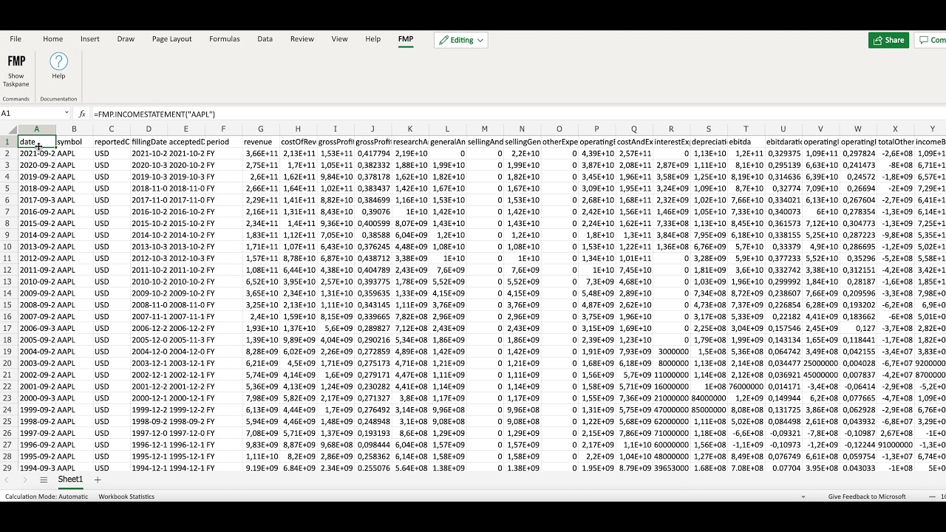This screenshot has width=946, height=532.
Task: Open the Help ribbon tab
Action: 373,39
